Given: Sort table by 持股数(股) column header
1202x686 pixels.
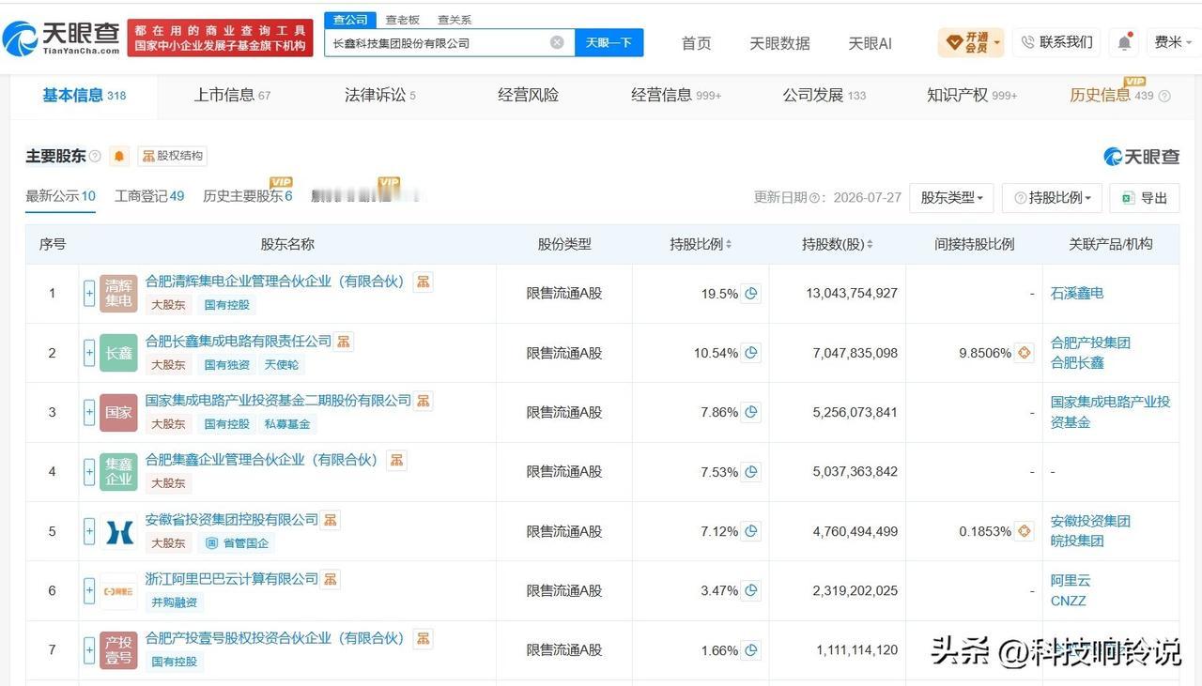Looking at the screenshot, I should click(837, 244).
